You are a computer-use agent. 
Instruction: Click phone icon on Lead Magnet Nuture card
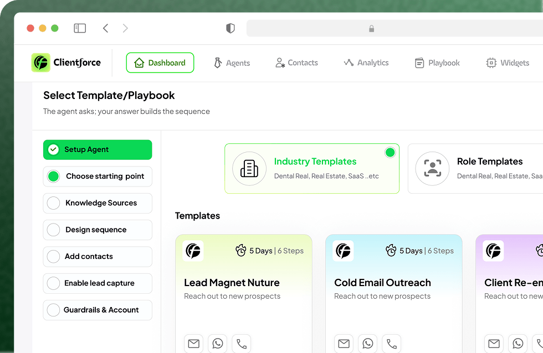pos(242,344)
